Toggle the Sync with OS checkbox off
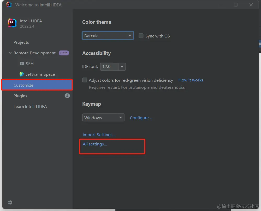The image size is (261, 211). pyautogui.click(x=141, y=36)
